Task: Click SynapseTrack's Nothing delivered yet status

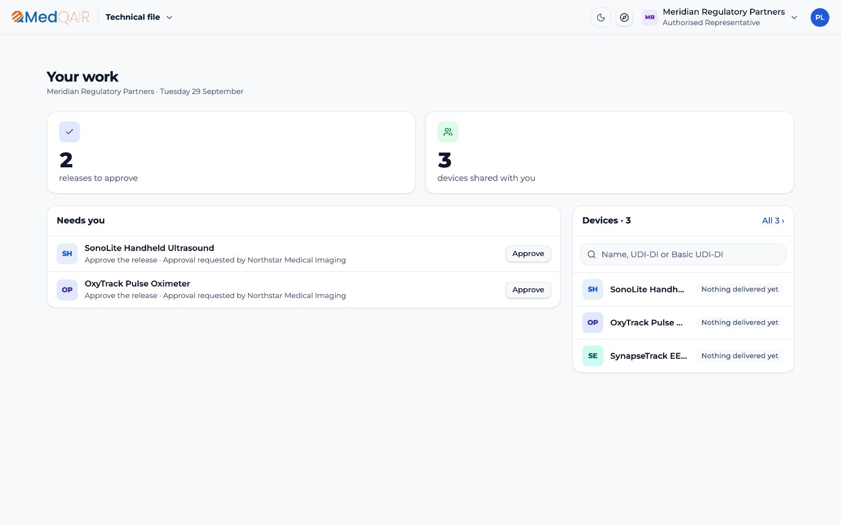Action: coord(740,356)
